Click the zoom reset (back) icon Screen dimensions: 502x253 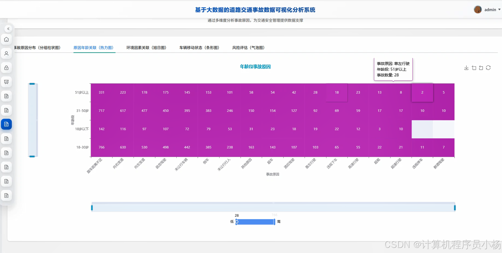click(x=481, y=68)
